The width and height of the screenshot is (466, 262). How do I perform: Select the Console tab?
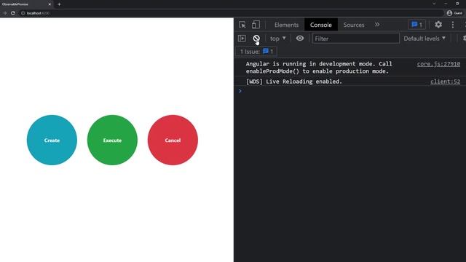coord(321,25)
